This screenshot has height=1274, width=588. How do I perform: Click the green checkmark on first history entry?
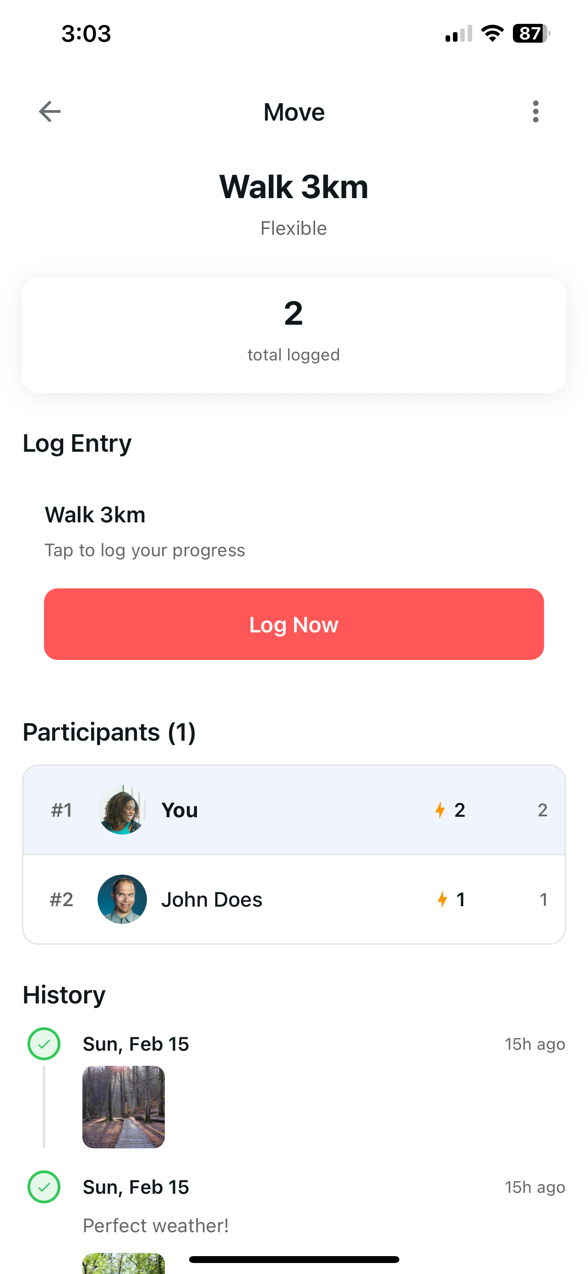(44, 1043)
